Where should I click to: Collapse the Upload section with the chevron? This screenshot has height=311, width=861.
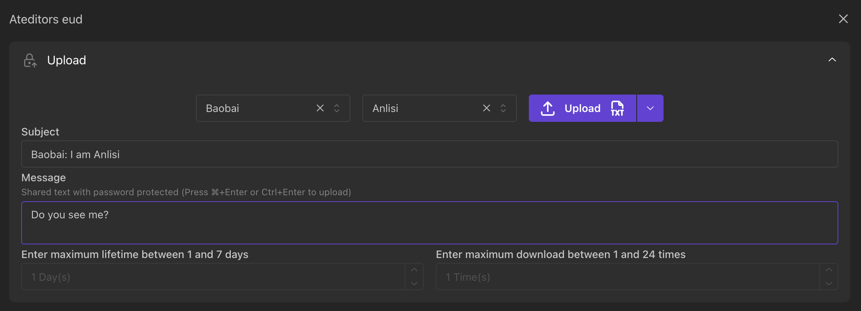(832, 60)
